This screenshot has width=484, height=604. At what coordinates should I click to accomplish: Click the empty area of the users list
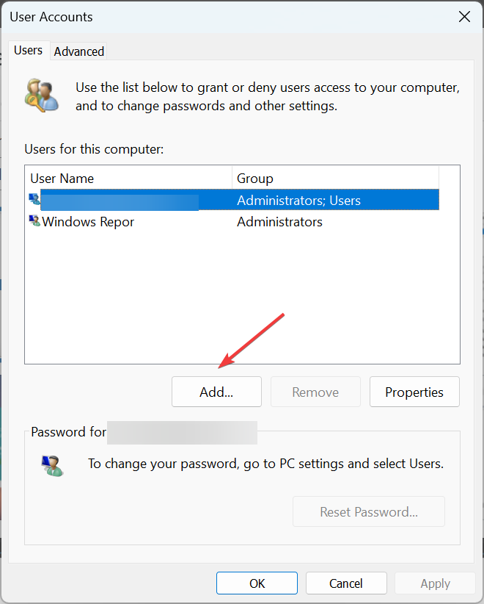[x=242, y=297]
